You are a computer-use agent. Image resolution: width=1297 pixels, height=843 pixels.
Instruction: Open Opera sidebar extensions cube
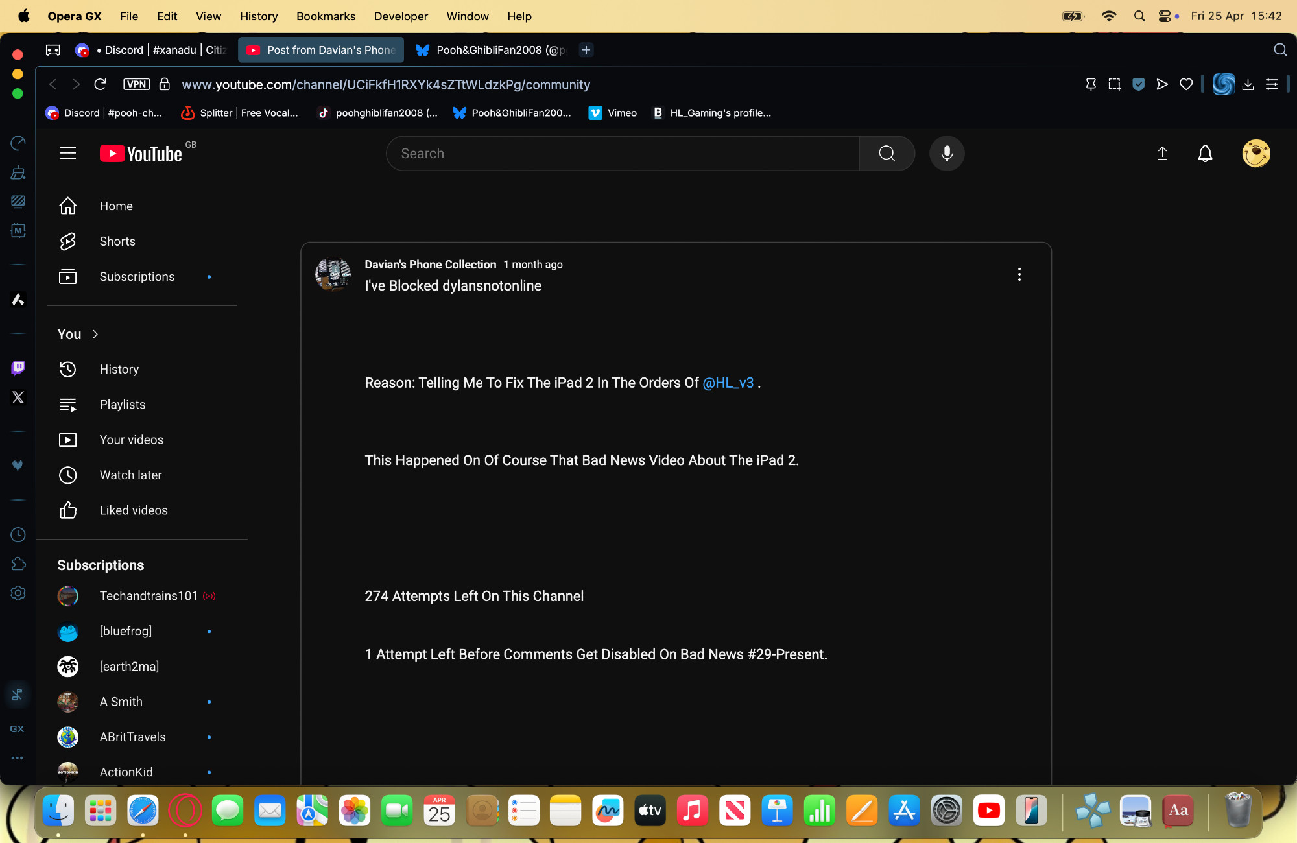click(x=18, y=564)
